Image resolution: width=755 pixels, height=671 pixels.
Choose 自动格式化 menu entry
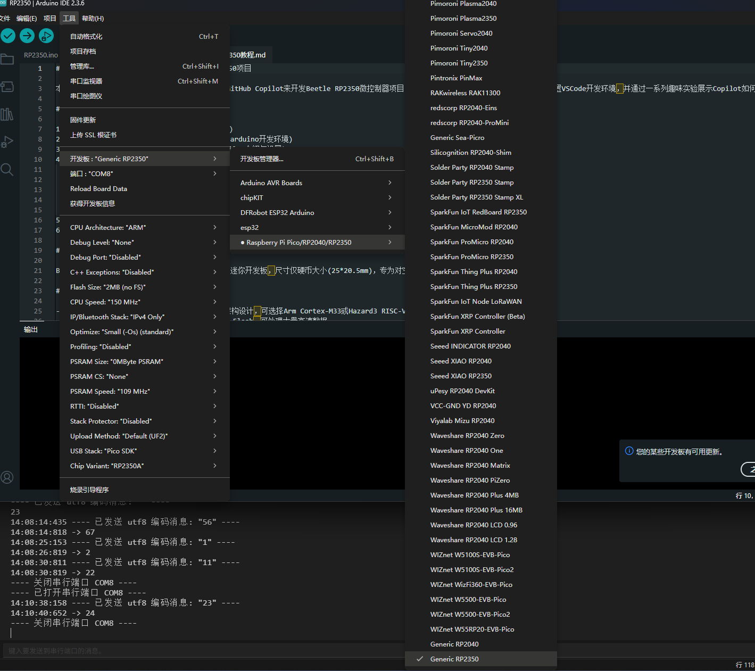[x=145, y=36]
